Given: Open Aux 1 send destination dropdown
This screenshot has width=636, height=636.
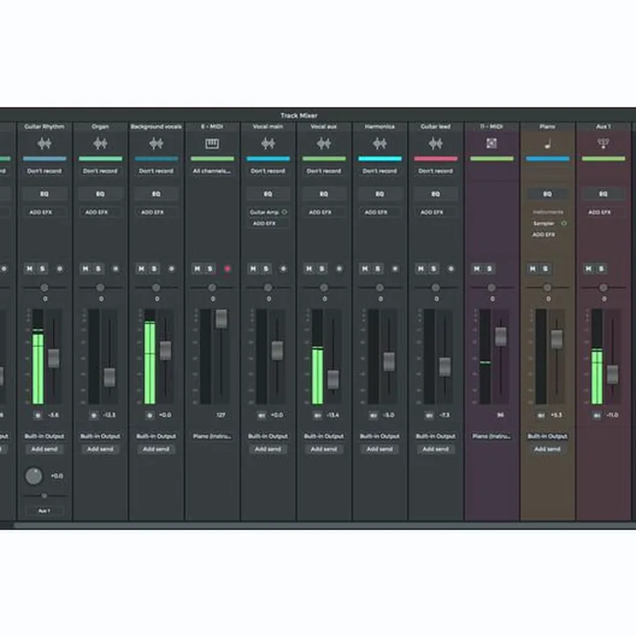Looking at the screenshot, I should (44, 511).
